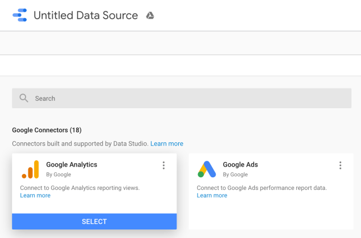
Task: Click the Google Ads logo icon
Action: pos(207,169)
